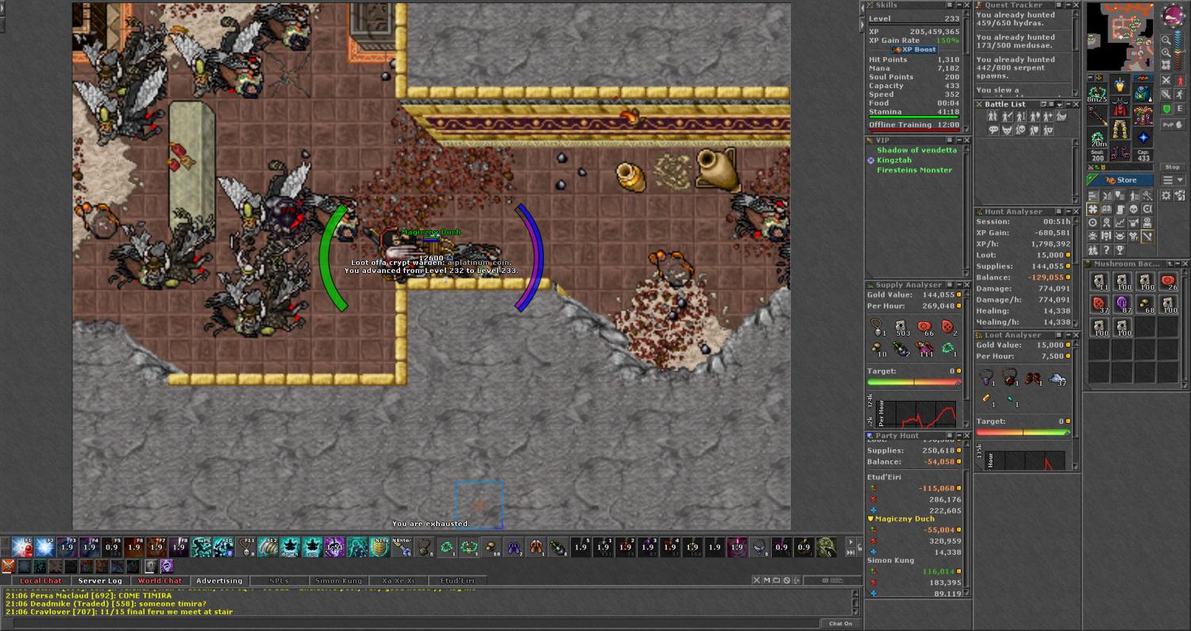Open the main menu dropdown beside Store
This screenshot has height=631, width=1191.
click(x=1174, y=180)
